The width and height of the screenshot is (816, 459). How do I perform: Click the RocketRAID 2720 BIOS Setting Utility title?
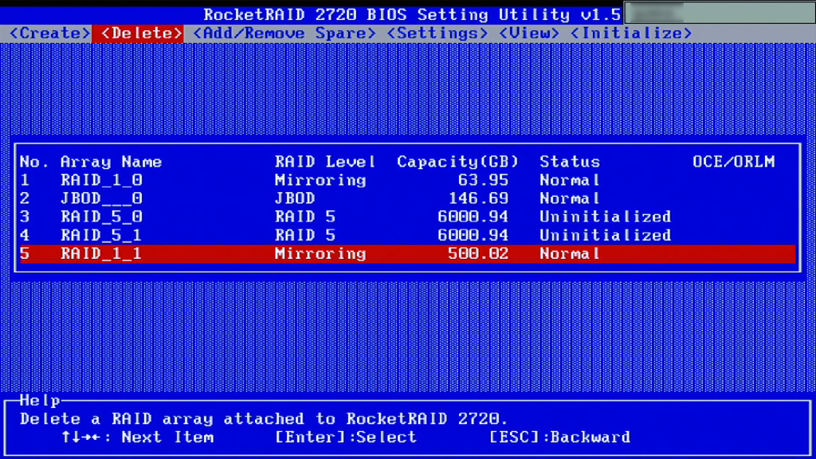[412, 14]
